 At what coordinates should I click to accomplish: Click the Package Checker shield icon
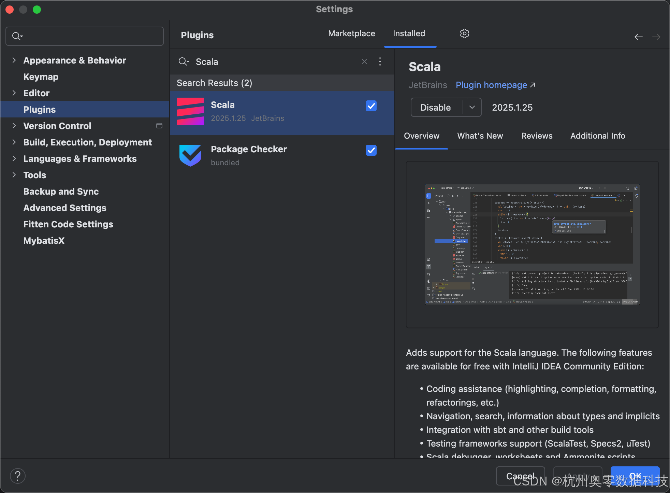(190, 155)
